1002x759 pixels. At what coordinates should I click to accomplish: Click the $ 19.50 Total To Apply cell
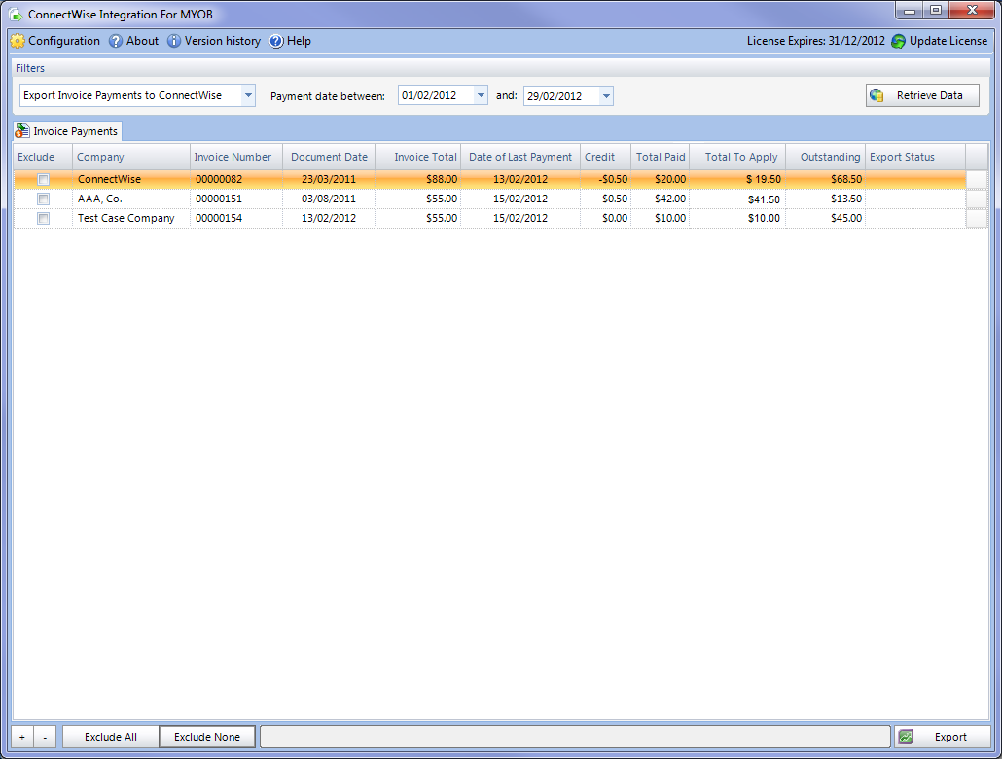click(737, 180)
